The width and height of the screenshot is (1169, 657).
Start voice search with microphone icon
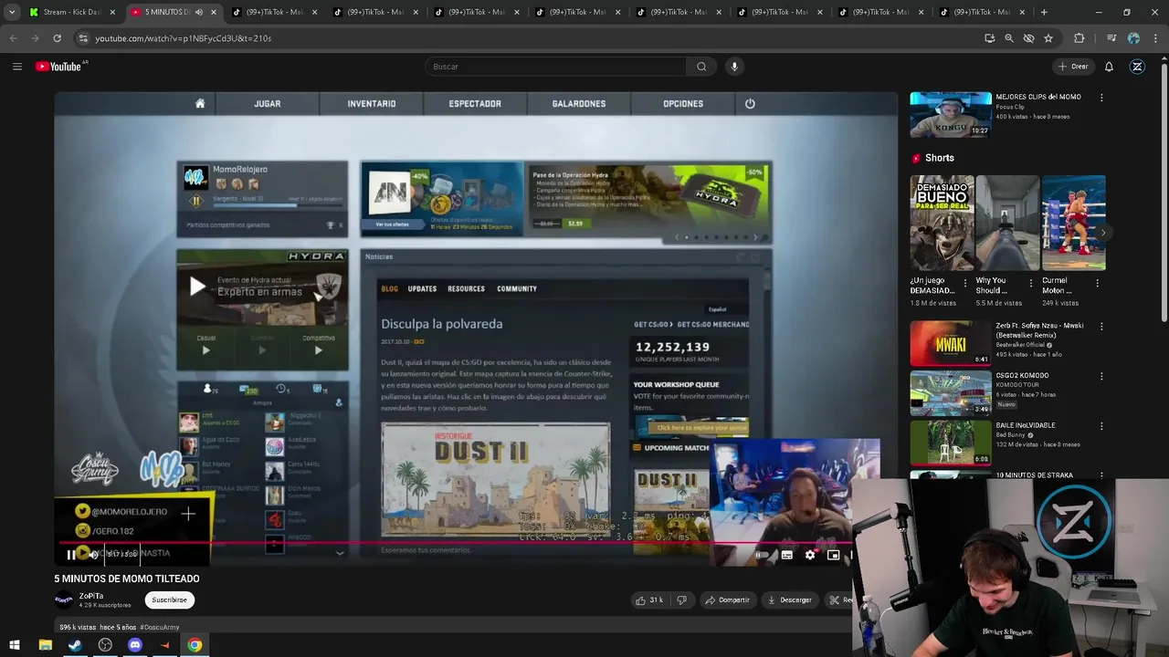733,67
